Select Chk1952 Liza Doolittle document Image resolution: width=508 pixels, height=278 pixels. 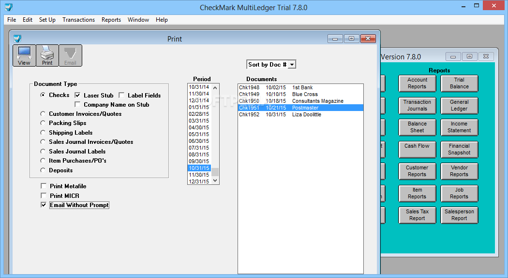coord(300,115)
